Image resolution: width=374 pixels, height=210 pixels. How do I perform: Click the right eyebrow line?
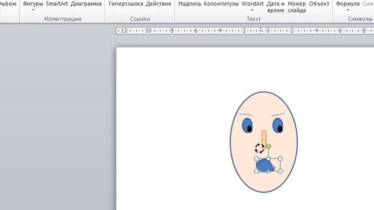pyautogui.click(x=278, y=114)
